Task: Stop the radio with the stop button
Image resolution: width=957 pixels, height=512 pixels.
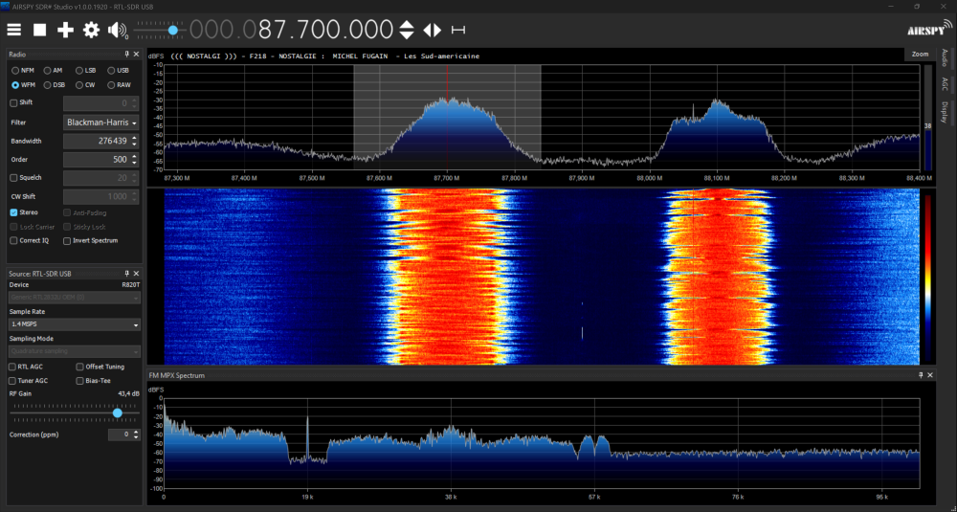Action: pyautogui.click(x=39, y=30)
